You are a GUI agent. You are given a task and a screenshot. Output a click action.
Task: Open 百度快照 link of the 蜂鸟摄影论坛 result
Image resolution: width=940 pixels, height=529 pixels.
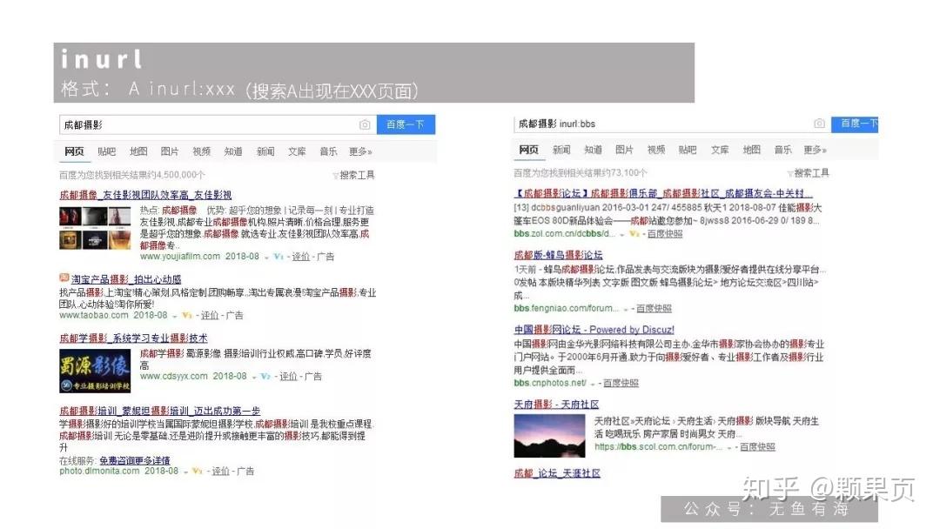pyautogui.click(x=655, y=309)
